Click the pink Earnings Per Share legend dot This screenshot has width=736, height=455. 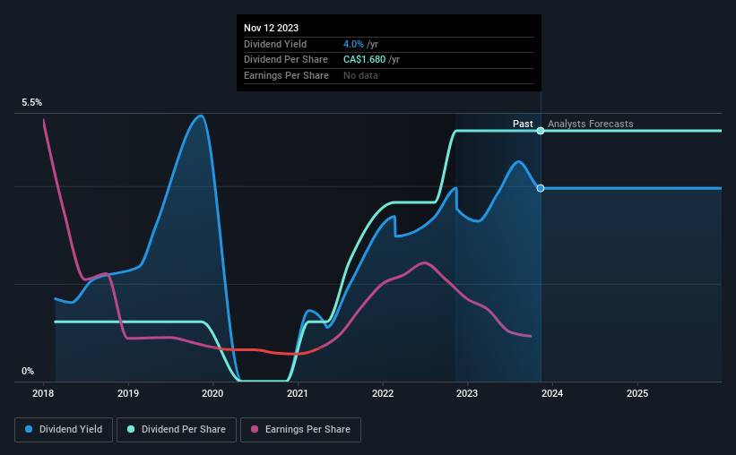tap(255, 429)
